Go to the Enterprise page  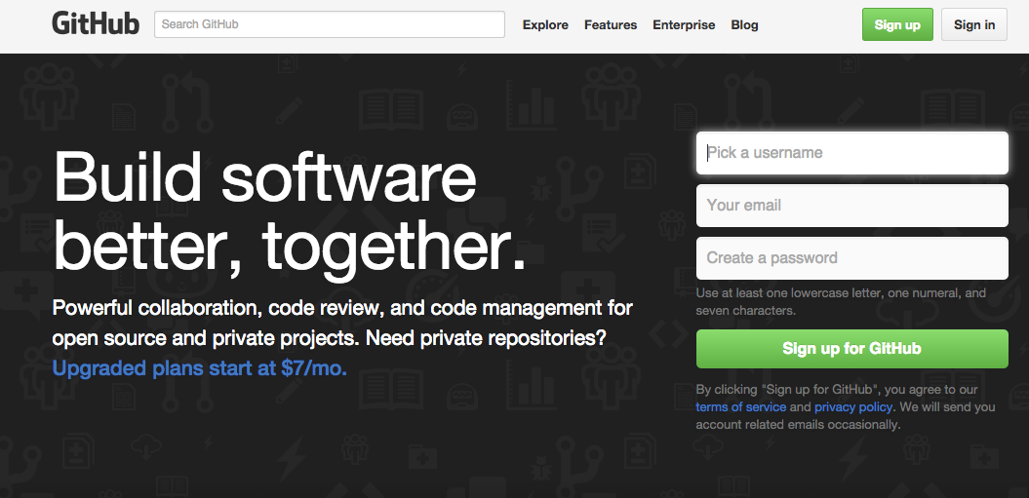[684, 25]
